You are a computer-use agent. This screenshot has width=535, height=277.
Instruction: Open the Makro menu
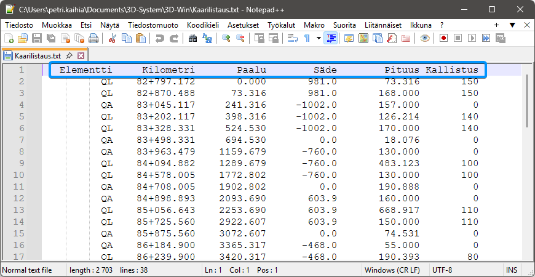tap(314, 25)
